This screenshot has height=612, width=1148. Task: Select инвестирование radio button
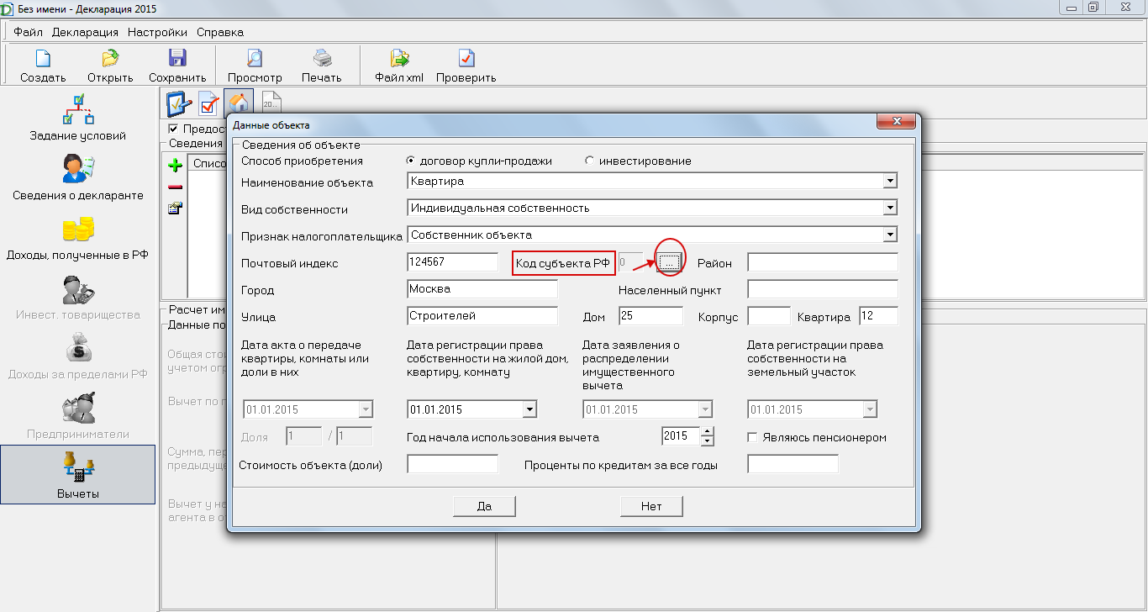[589, 161]
